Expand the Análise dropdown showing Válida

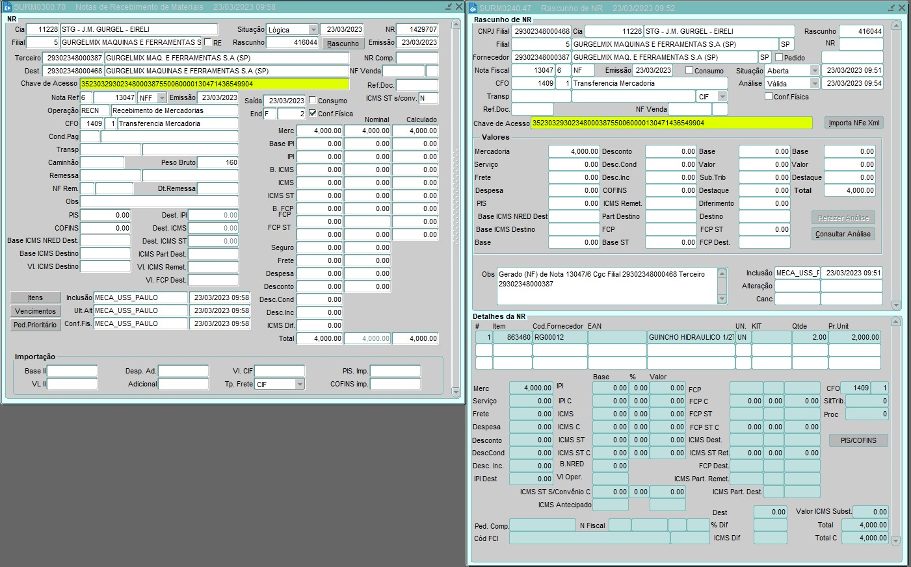[x=814, y=84]
